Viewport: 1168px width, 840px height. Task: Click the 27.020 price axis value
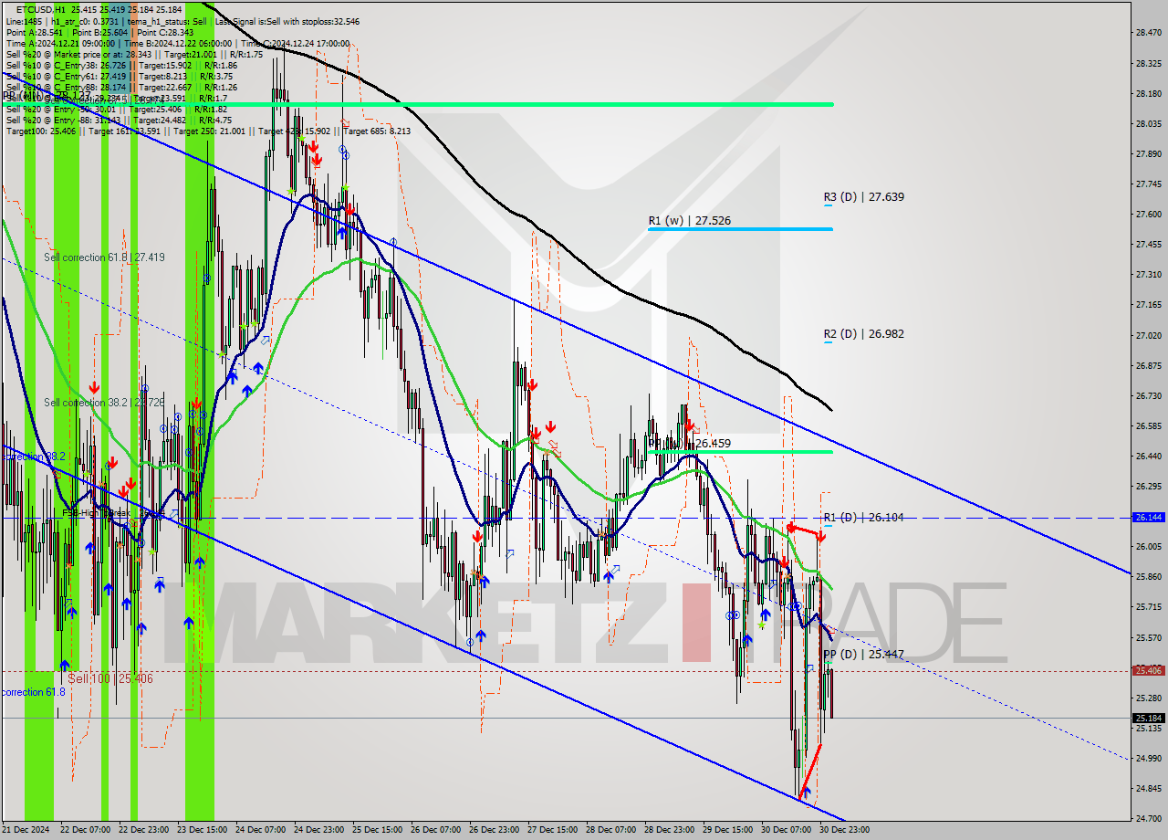(1148, 335)
